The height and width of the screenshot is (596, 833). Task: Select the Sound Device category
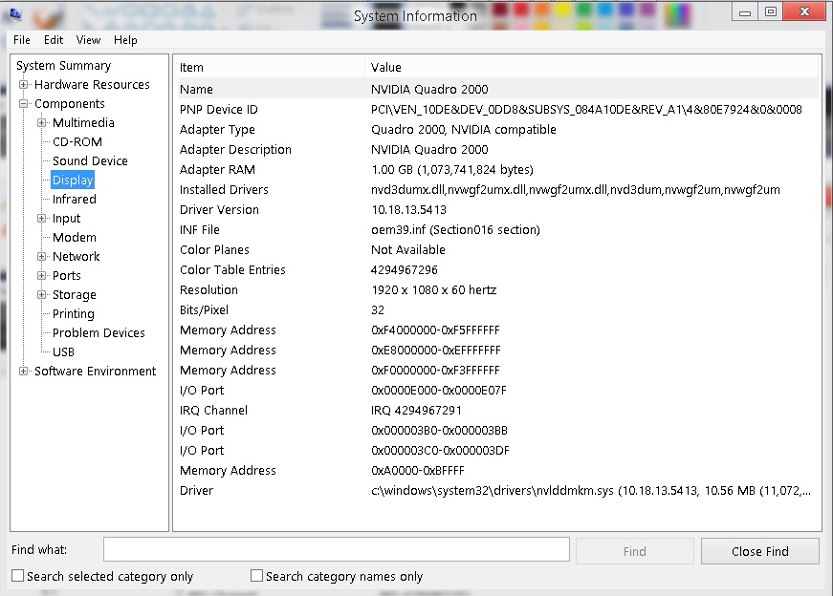click(x=90, y=161)
